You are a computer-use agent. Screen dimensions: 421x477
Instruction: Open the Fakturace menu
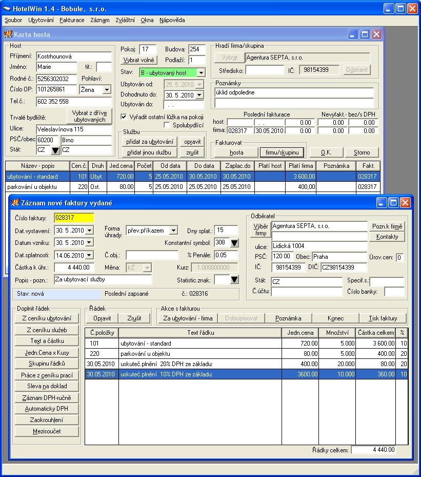pos(72,20)
